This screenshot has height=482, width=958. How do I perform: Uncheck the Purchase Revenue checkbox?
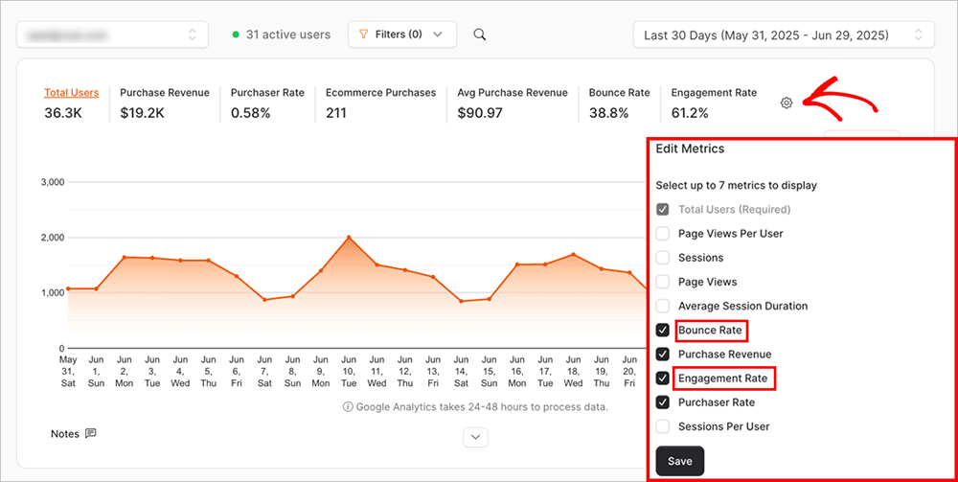tap(662, 355)
